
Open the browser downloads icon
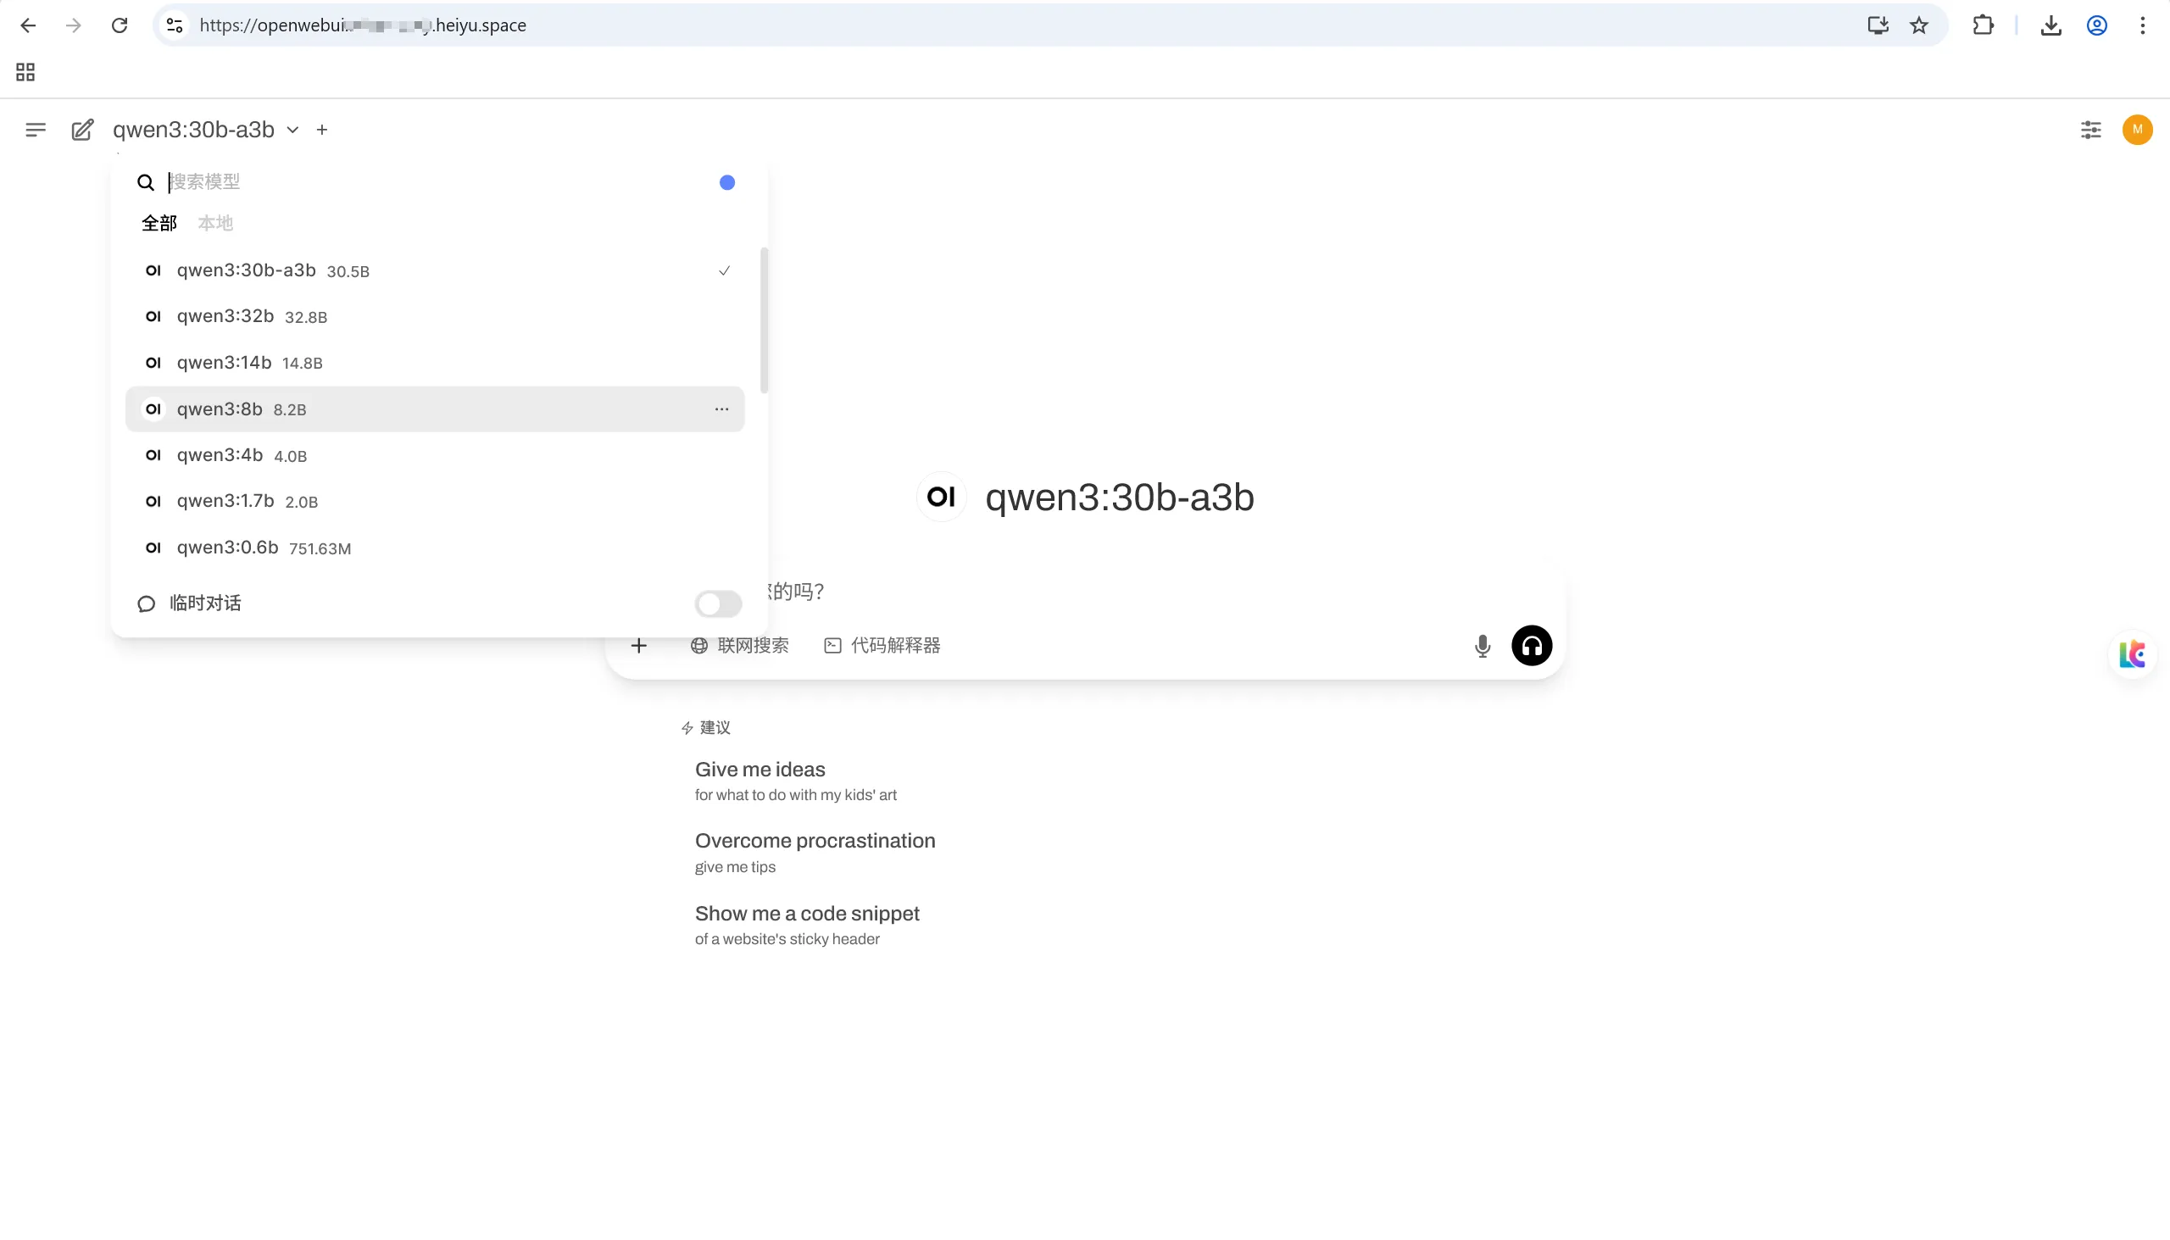point(2050,25)
